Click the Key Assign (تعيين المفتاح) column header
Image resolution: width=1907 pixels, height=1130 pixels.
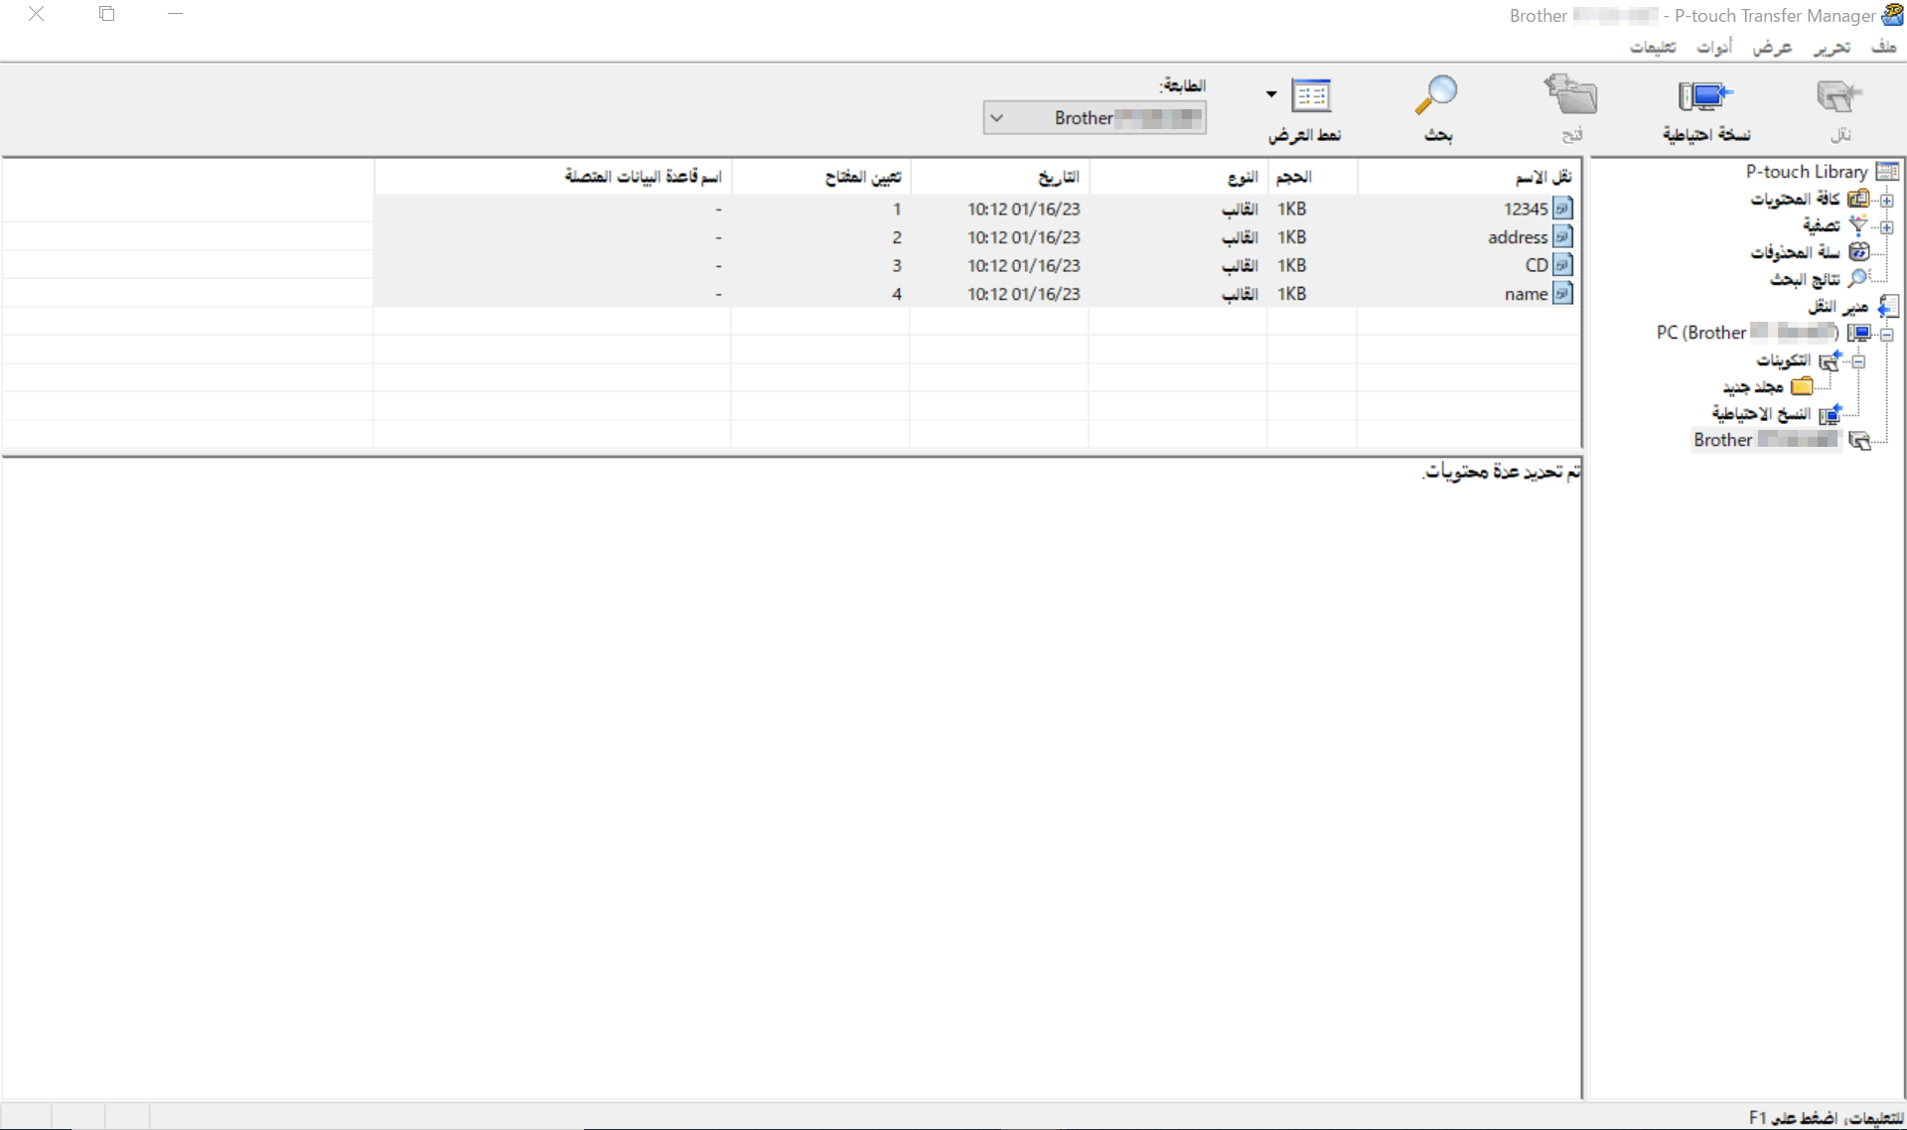point(862,177)
